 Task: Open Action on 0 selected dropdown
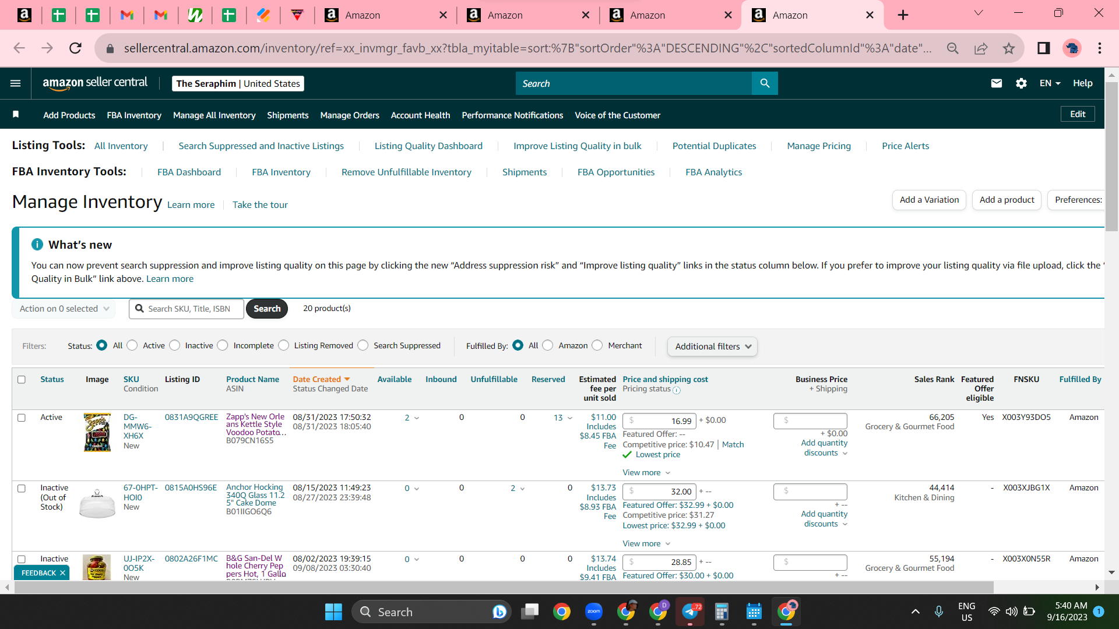pos(64,309)
